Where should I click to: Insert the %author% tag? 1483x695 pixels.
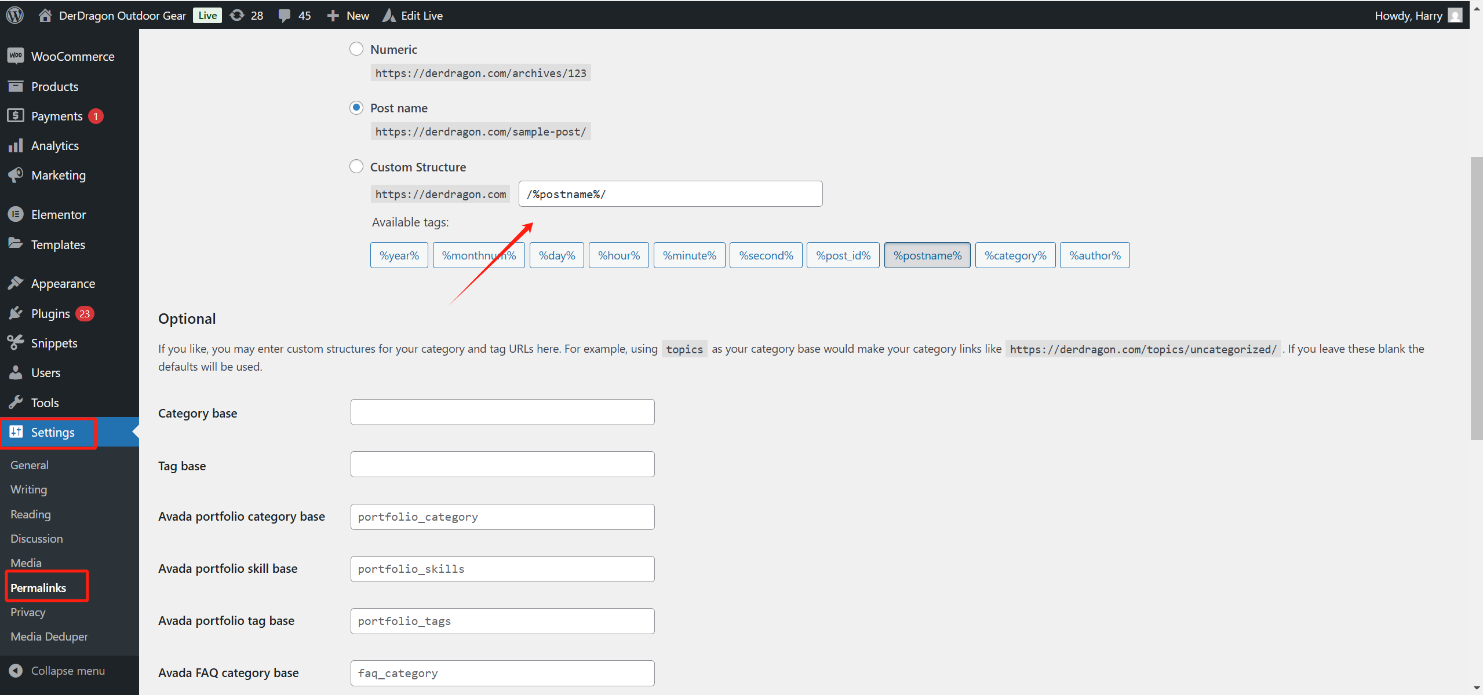(1095, 255)
